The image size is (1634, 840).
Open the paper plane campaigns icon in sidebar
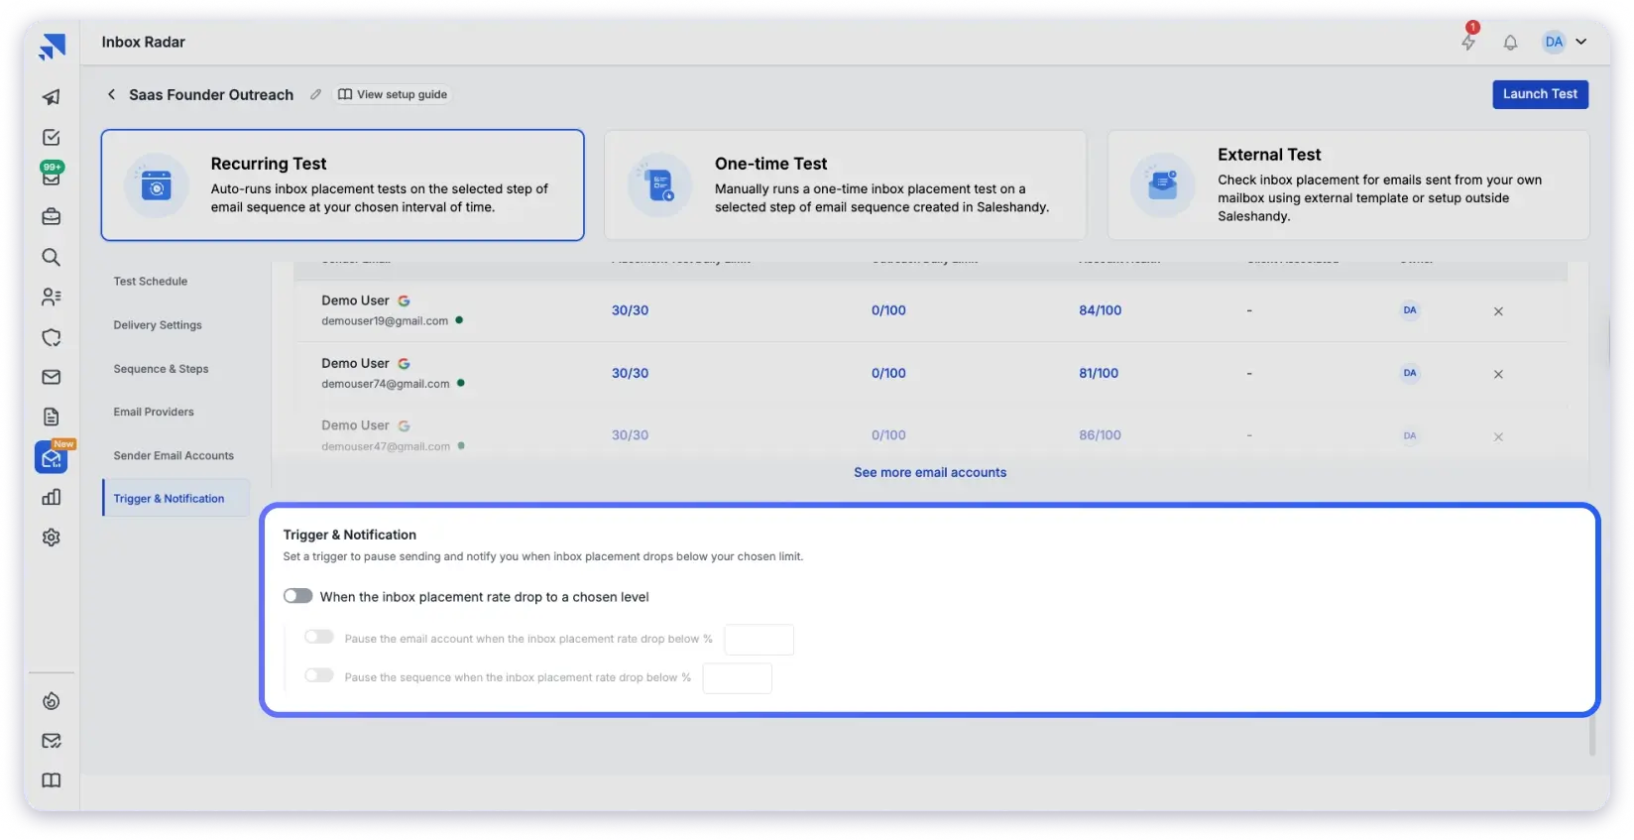pyautogui.click(x=52, y=97)
